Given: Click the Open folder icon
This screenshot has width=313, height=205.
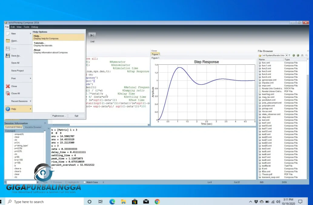Looking at the screenshot, I should (8, 41).
